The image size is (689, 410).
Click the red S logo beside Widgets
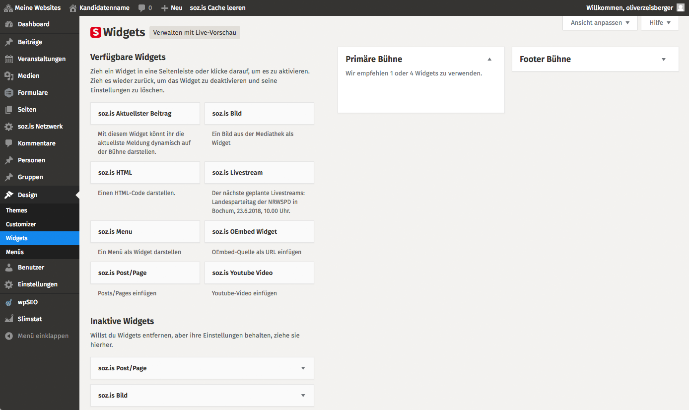point(96,33)
